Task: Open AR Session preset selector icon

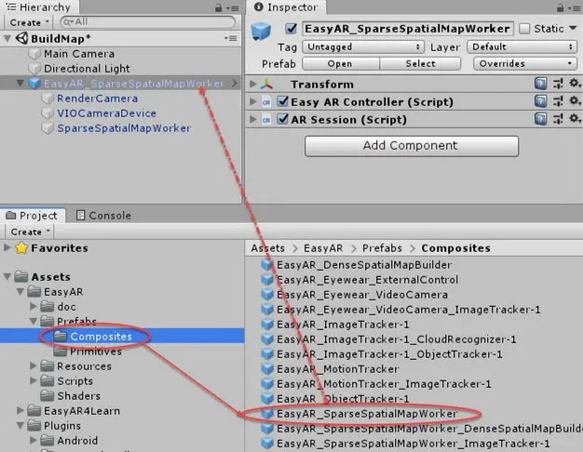Action: 558,119
